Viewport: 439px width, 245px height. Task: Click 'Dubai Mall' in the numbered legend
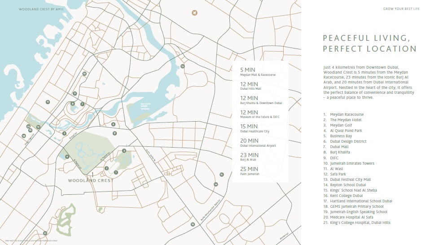[x=339, y=147]
